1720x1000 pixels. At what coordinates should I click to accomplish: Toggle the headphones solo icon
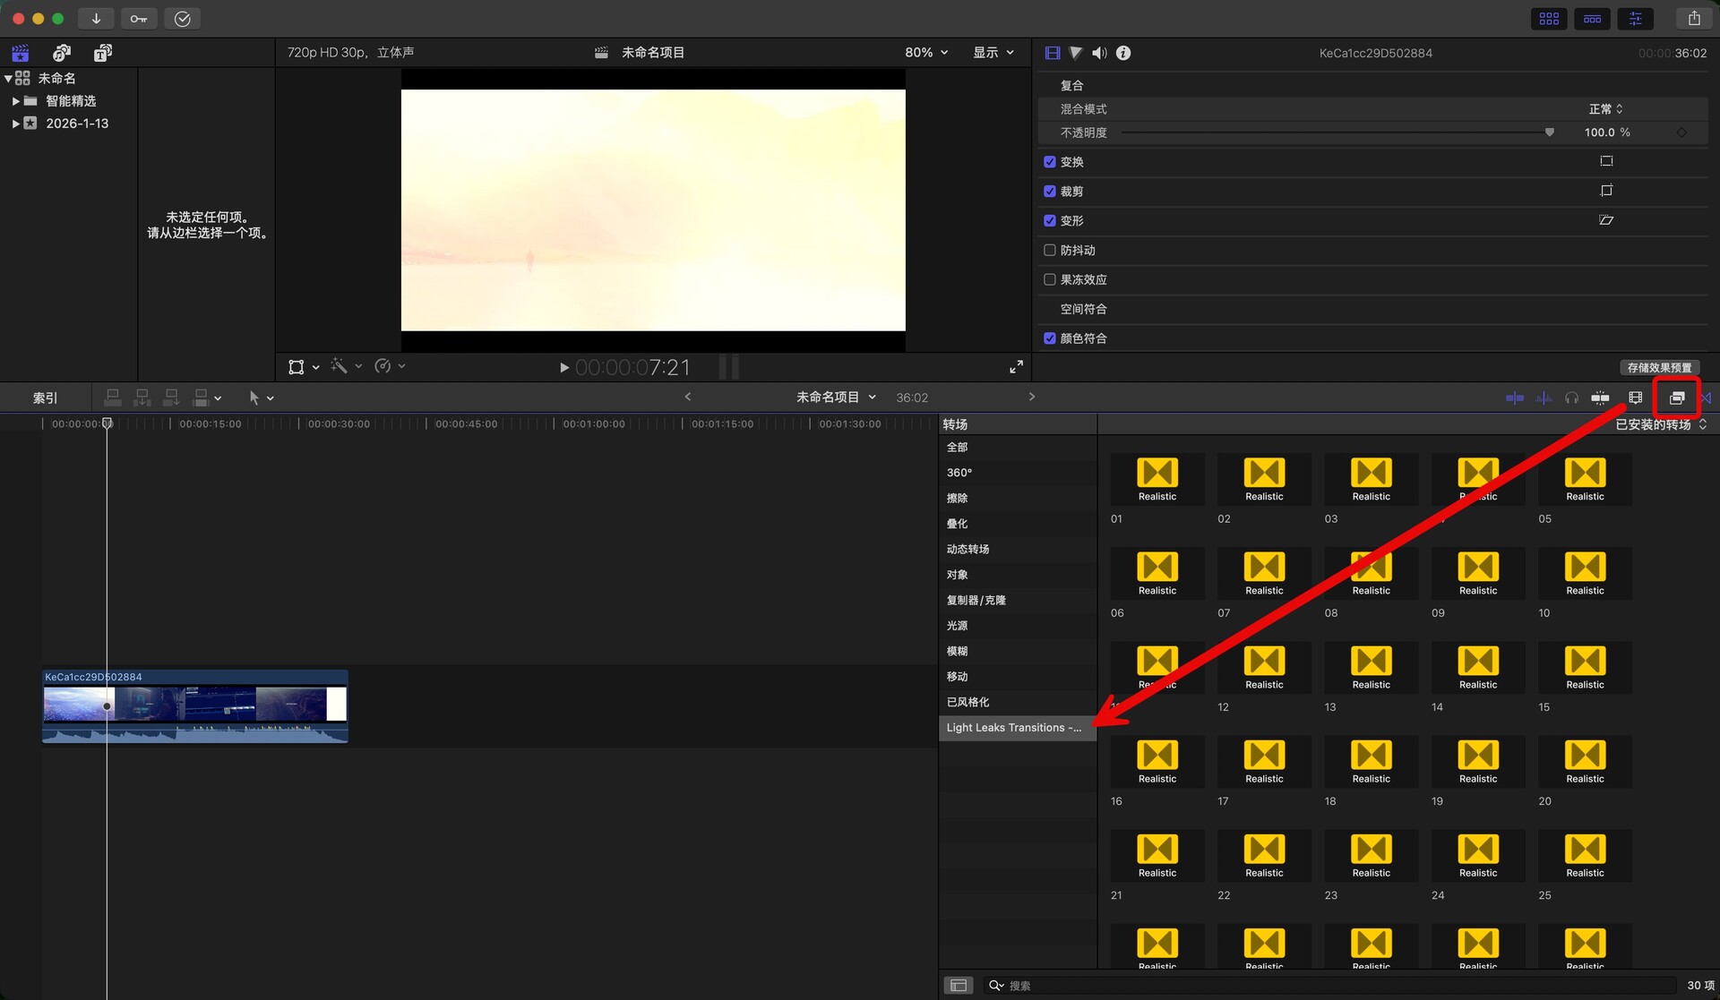click(1571, 397)
